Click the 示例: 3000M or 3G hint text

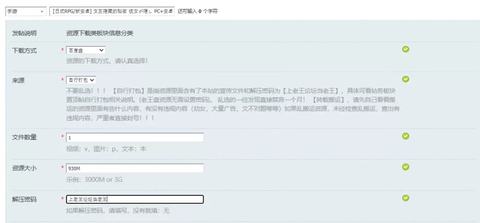(94, 180)
